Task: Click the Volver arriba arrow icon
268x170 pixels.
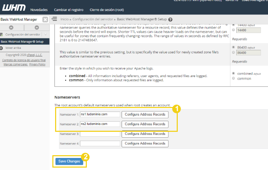Action: pos(1,48)
